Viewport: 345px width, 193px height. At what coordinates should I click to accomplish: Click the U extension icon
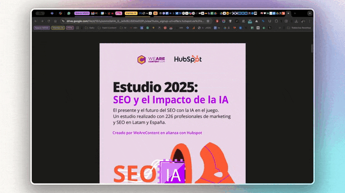[270, 21]
